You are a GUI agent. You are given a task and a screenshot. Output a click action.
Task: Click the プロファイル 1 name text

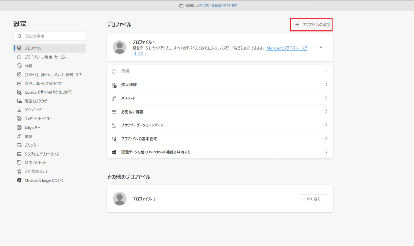coord(144,42)
